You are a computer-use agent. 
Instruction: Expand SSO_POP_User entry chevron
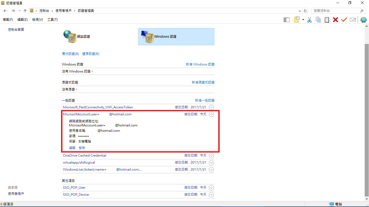click(x=212, y=188)
